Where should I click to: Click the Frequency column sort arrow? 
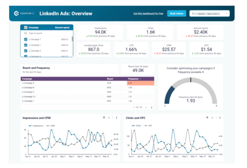tap(140, 79)
